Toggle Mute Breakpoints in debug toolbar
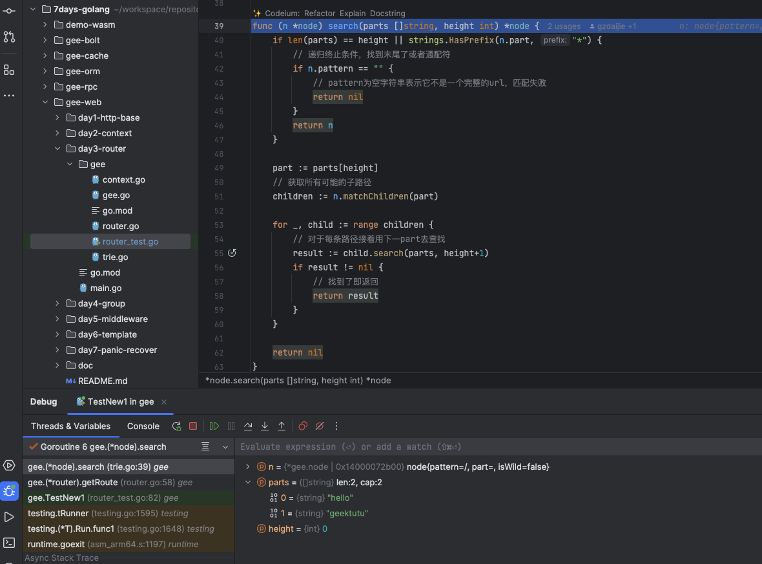Screen dimensions: 762x564 click(x=320, y=426)
